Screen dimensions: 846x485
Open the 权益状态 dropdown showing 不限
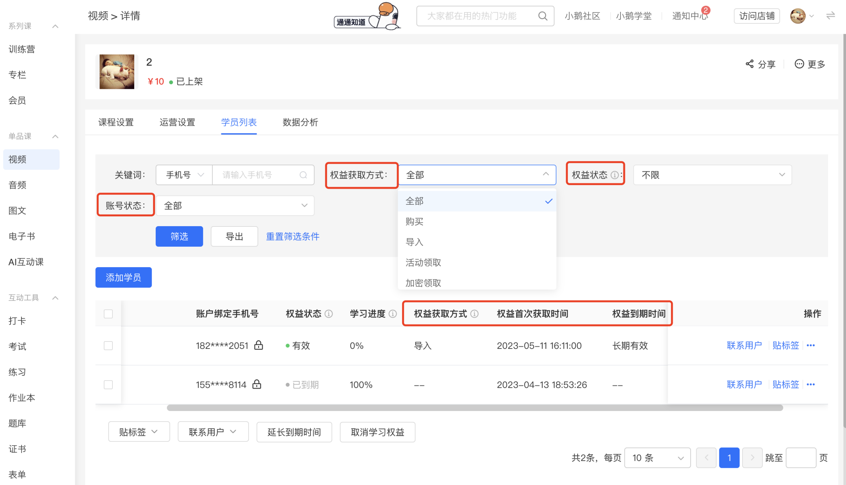click(712, 175)
